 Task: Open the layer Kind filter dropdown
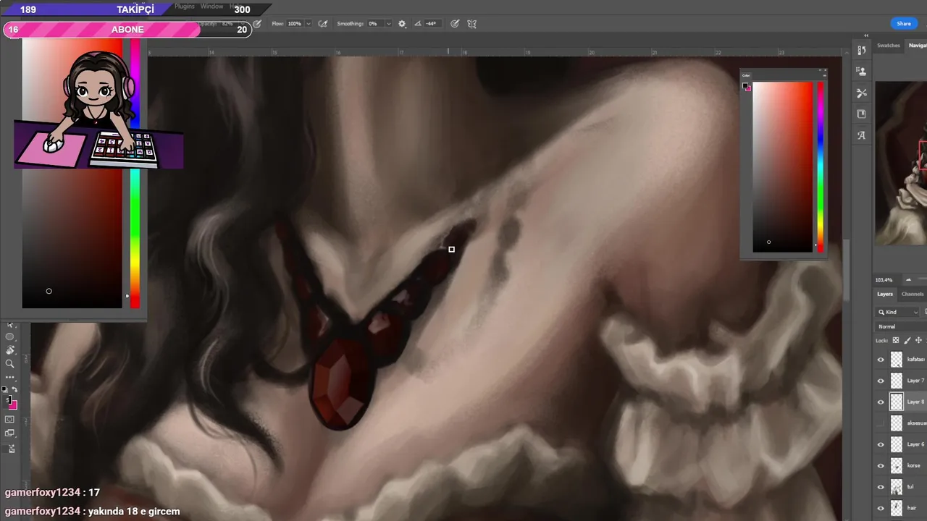(898, 312)
